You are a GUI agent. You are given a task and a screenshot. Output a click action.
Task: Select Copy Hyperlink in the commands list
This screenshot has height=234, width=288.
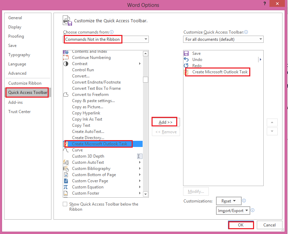pyautogui.click(x=103, y=113)
